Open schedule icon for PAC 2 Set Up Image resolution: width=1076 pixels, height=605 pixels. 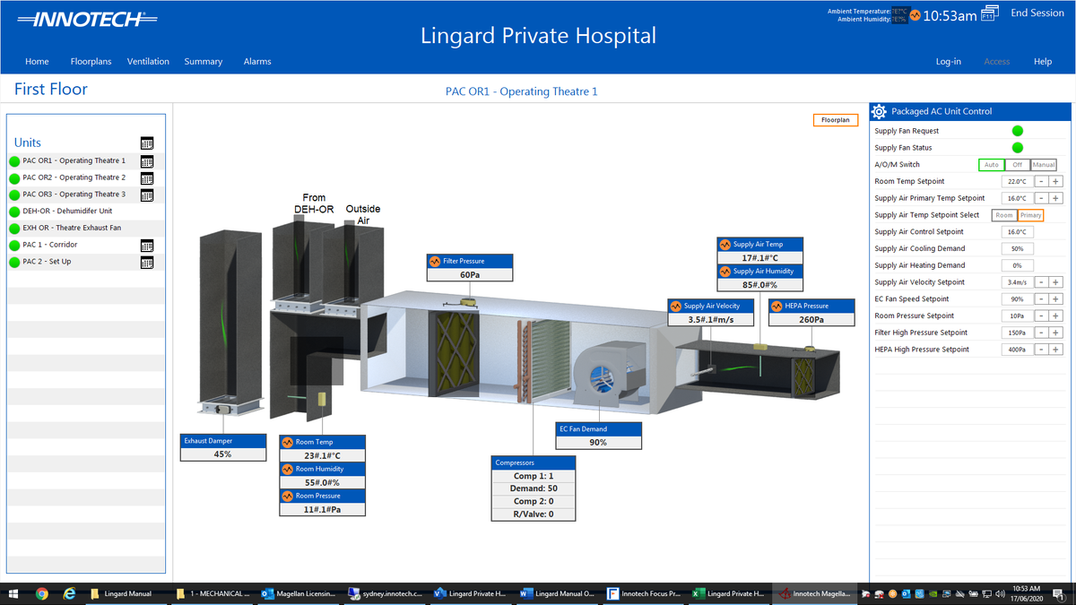coord(147,263)
